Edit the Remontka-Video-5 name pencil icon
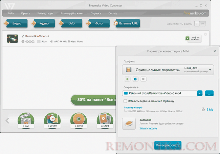This screenshot has width=220, height=154. [x=23, y=36]
